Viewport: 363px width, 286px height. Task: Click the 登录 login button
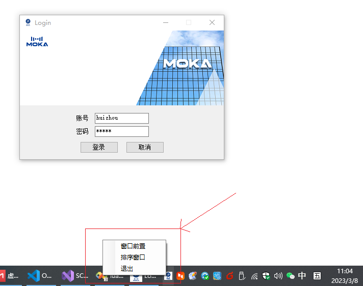coord(99,147)
